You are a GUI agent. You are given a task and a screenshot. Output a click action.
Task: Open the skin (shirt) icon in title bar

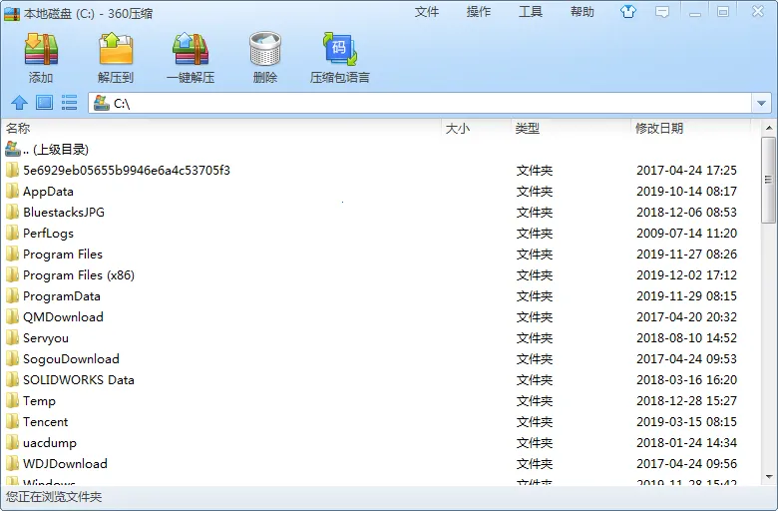[x=627, y=12]
